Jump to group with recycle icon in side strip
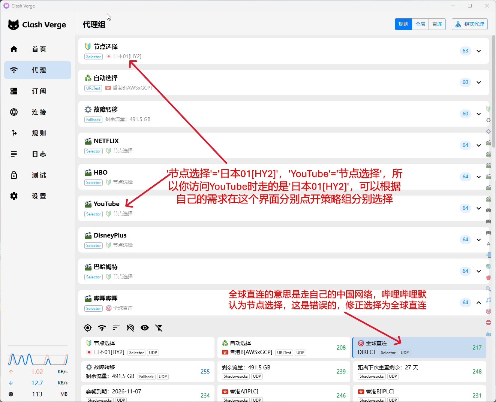 click(x=488, y=120)
